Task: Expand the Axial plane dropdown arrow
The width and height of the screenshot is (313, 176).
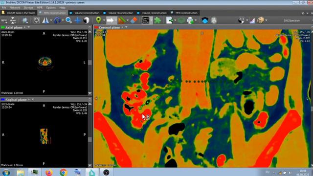Action: tap(29, 27)
